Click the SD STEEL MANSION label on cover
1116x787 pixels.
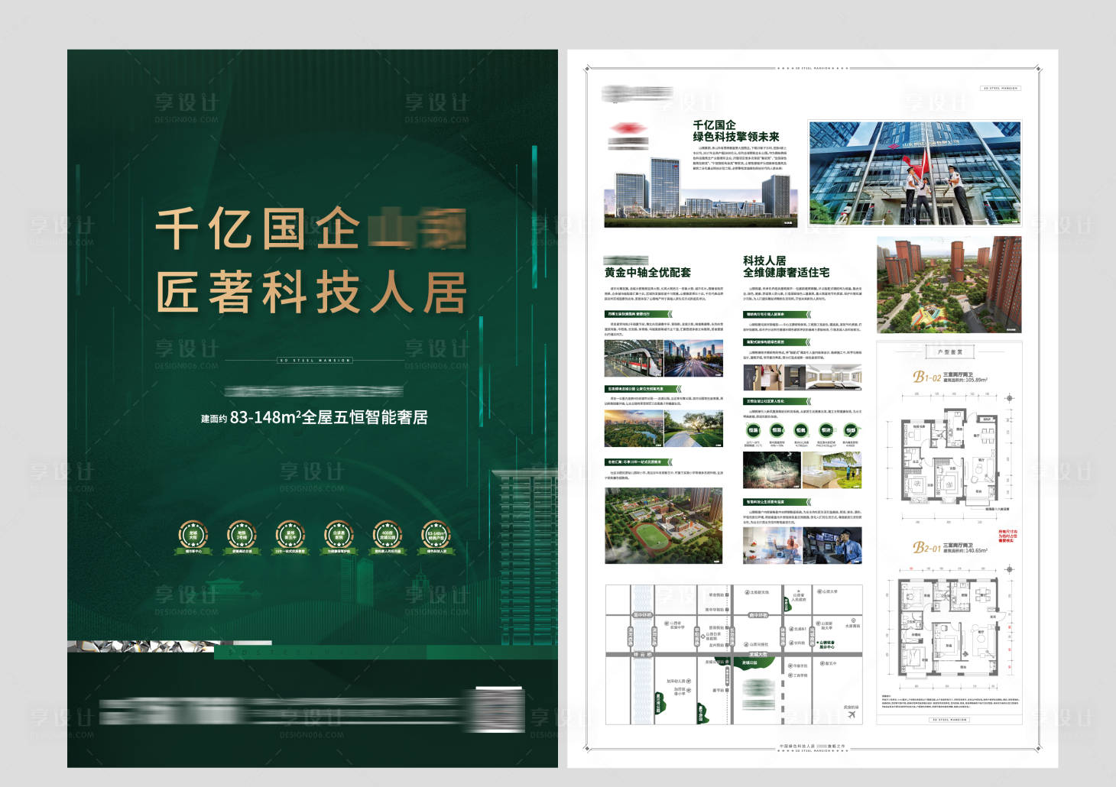coord(315,360)
